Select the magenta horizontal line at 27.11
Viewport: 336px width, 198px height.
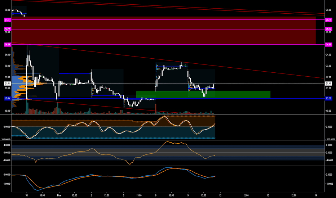tap(168, 20)
